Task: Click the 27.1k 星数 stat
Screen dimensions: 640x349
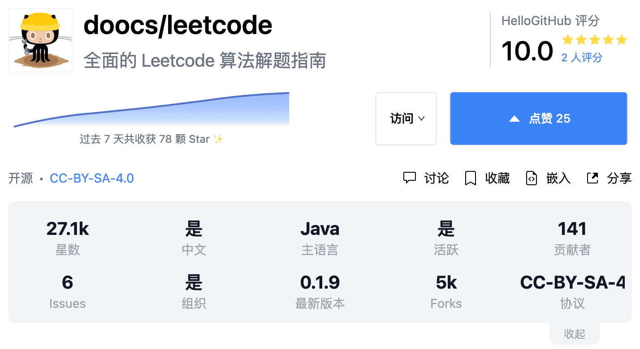Action: click(67, 237)
